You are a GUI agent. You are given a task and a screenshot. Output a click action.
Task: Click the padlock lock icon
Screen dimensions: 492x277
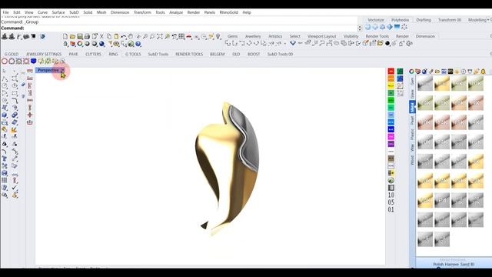[65, 44]
